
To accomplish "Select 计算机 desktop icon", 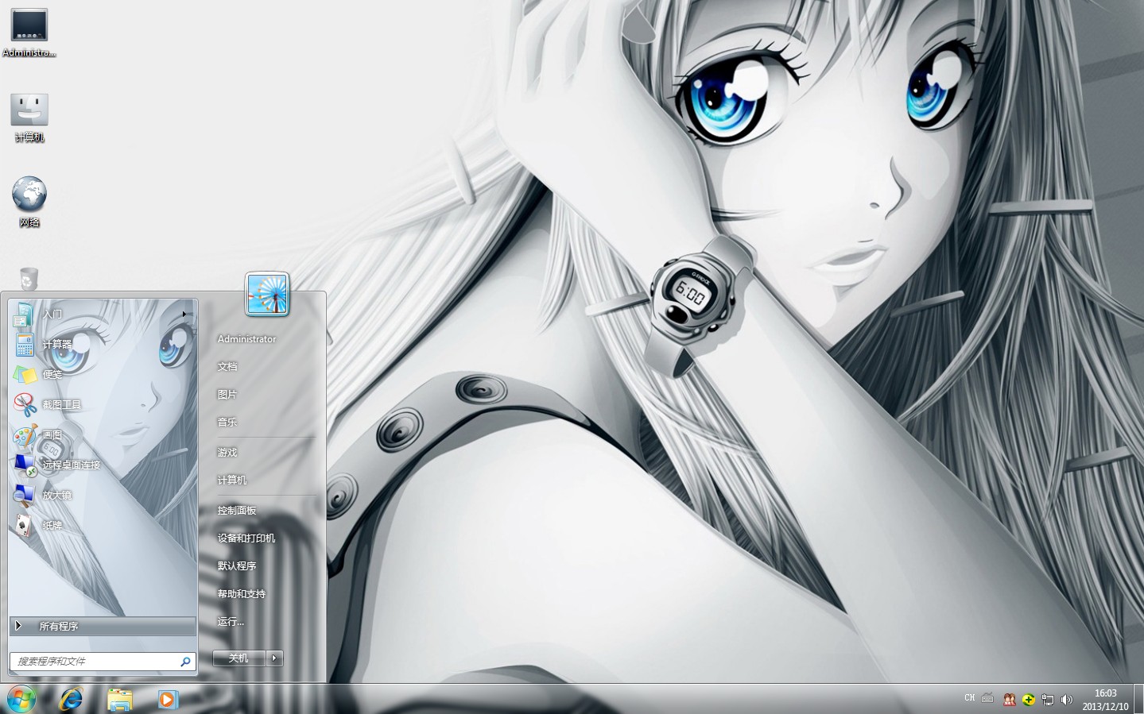I will (x=29, y=118).
